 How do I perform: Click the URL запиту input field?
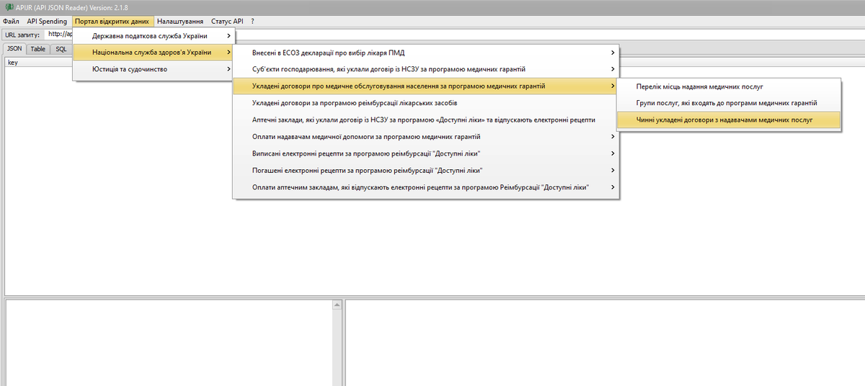[454, 34]
